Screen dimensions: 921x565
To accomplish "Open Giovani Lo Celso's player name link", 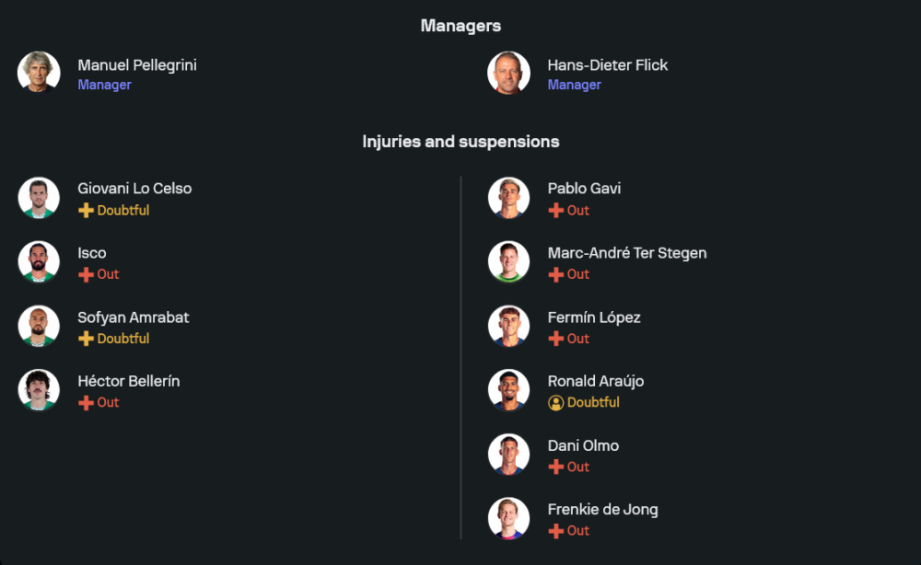I will [134, 189].
